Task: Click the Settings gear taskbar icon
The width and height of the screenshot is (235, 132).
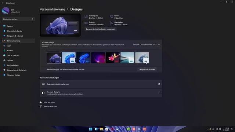Action: point(139,129)
